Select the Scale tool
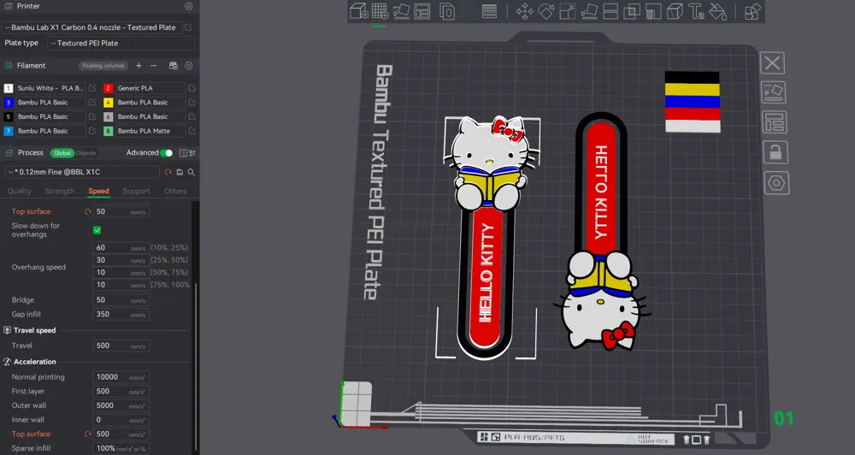 tap(567, 11)
